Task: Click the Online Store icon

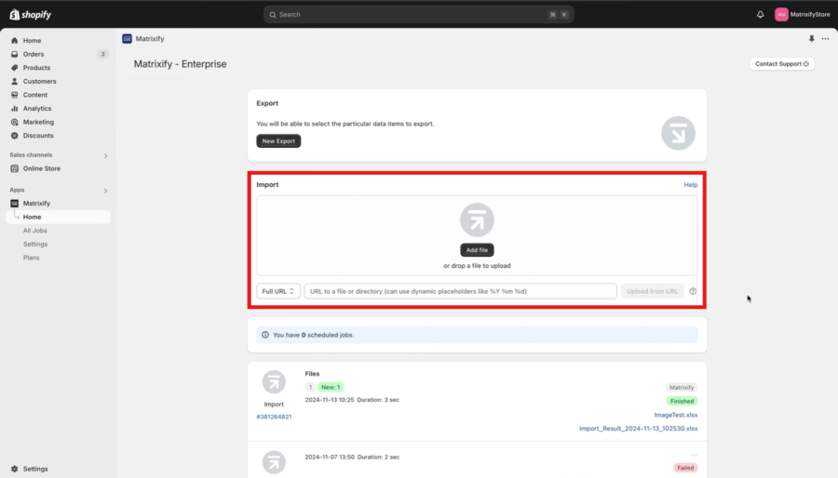Action: click(x=14, y=168)
